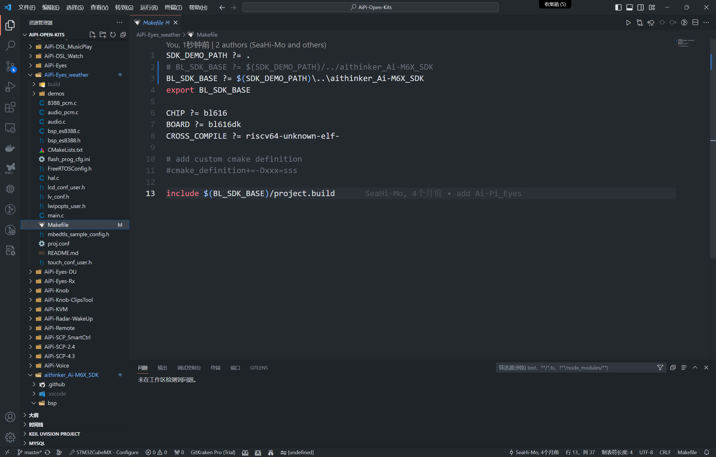Open changes compare icon in editor toolbar
The width and height of the screenshot is (716, 457).
(x=640, y=23)
